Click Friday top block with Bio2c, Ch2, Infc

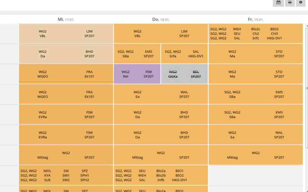[x=255, y=34]
